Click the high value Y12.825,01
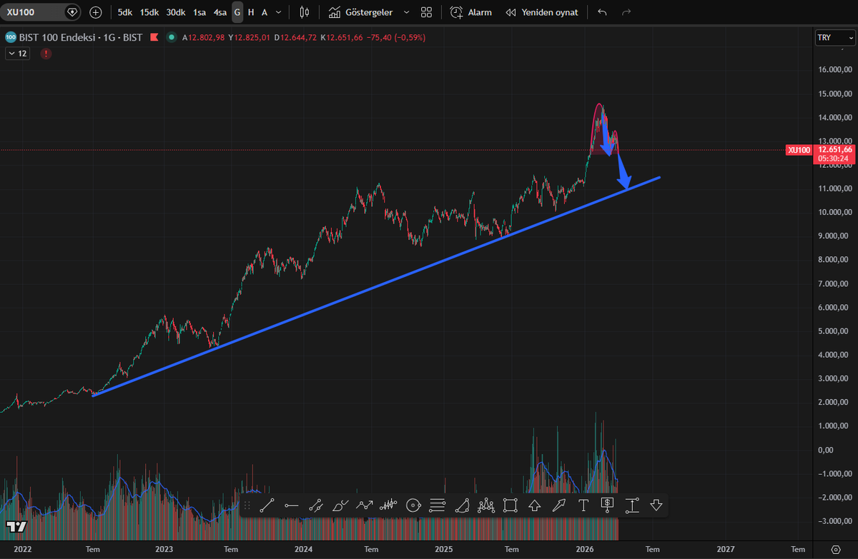This screenshot has height=559, width=858. tap(250, 37)
